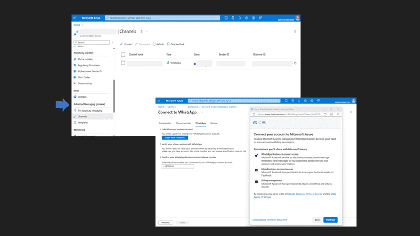Click the Status column header
The width and height of the screenshot is (420, 236).
point(197,55)
